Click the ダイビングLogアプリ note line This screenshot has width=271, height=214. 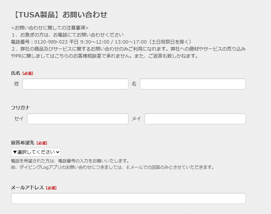(x=112, y=167)
